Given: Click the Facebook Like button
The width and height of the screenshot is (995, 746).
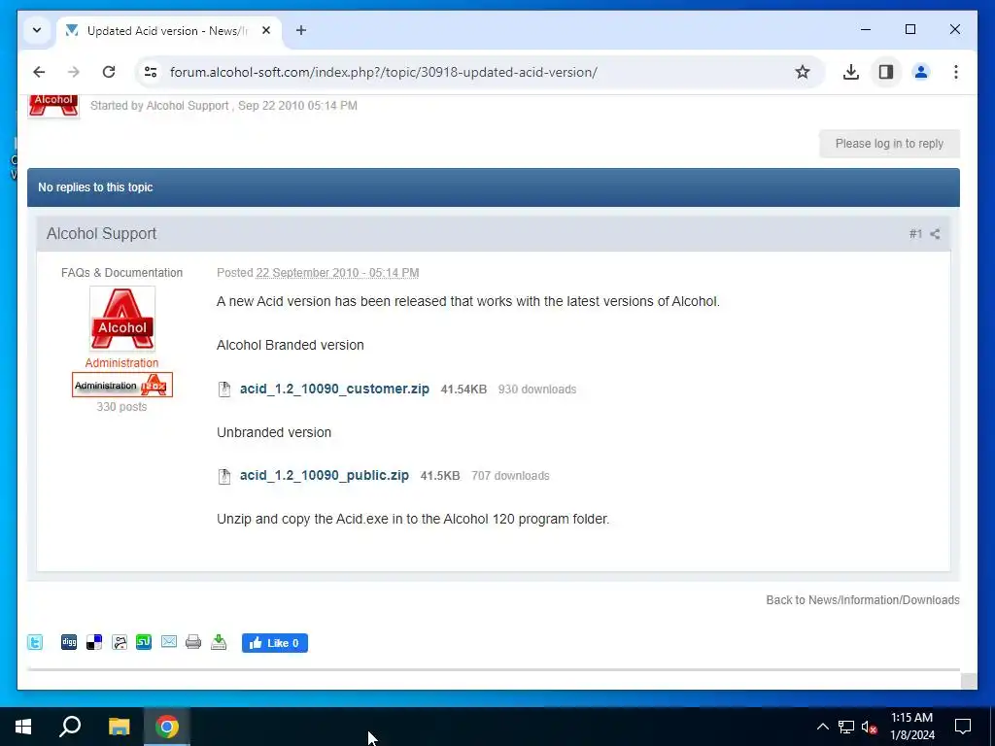Looking at the screenshot, I should click(275, 643).
